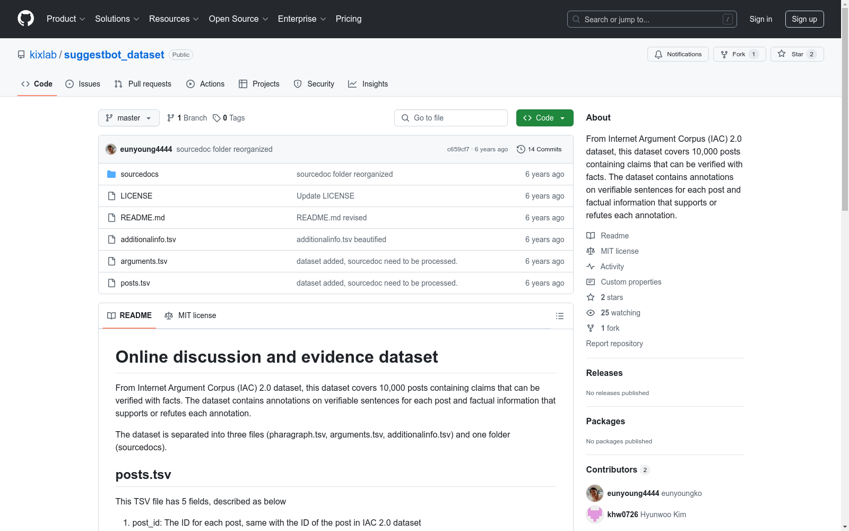Expand the Solutions dropdown
This screenshot has width=849, height=531.
[117, 19]
